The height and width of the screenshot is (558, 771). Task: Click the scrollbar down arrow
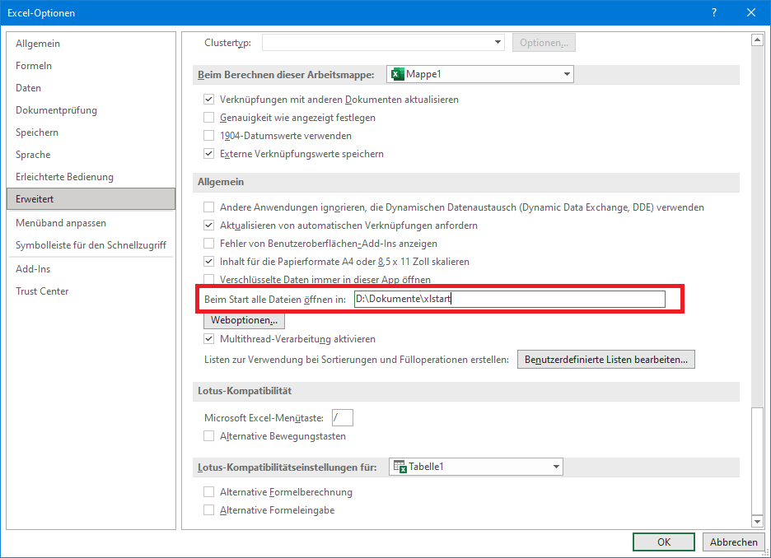click(757, 521)
